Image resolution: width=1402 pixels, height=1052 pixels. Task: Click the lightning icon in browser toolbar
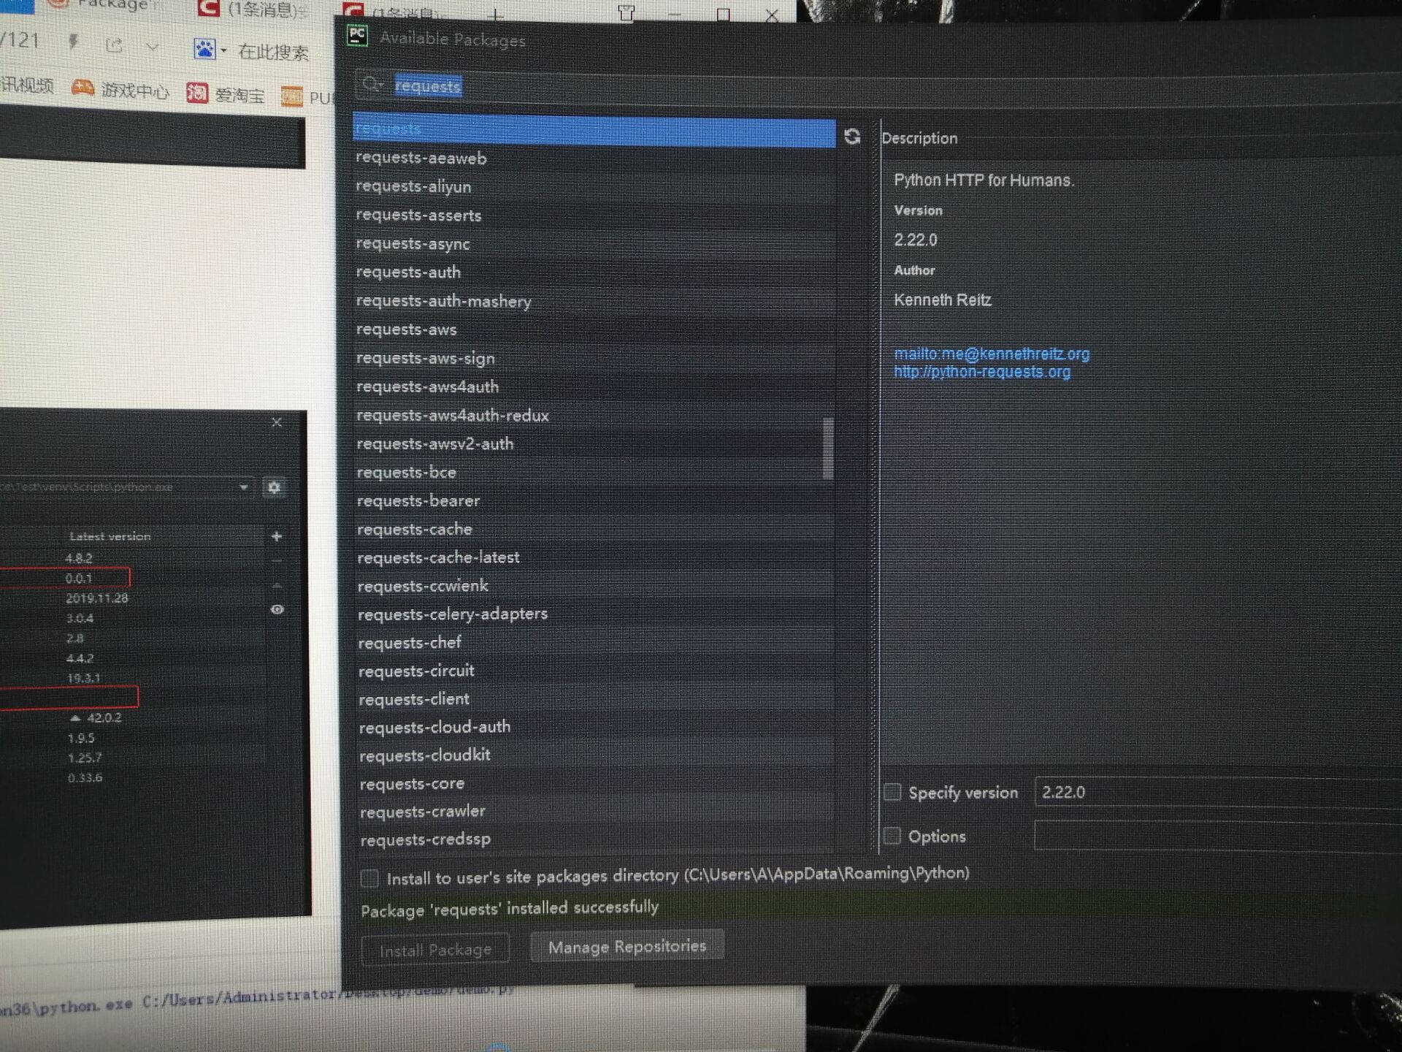tap(73, 42)
